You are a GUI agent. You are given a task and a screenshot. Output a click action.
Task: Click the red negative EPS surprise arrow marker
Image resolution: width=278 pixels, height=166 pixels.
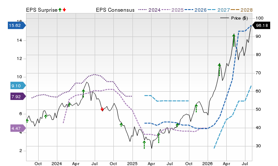point(102,109)
